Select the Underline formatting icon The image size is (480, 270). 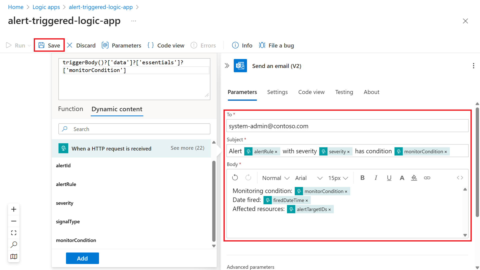[x=388, y=177]
